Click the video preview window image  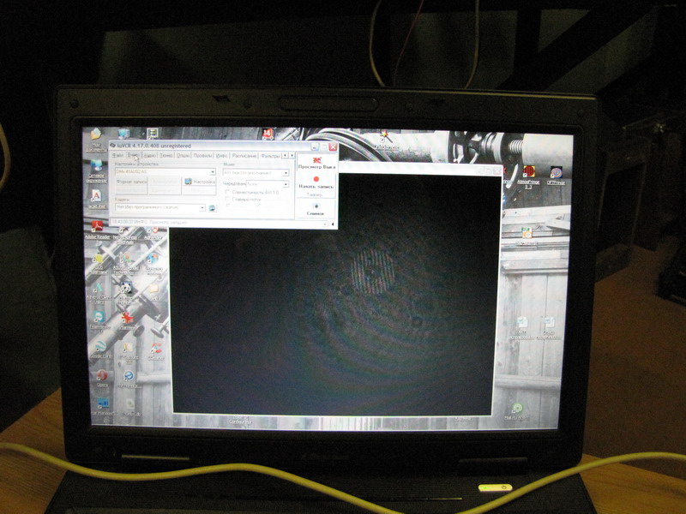(x=334, y=294)
